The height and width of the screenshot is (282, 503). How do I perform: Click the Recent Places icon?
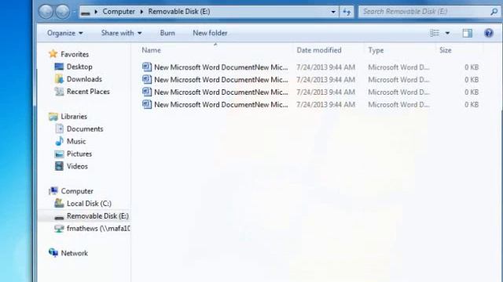[59, 92]
